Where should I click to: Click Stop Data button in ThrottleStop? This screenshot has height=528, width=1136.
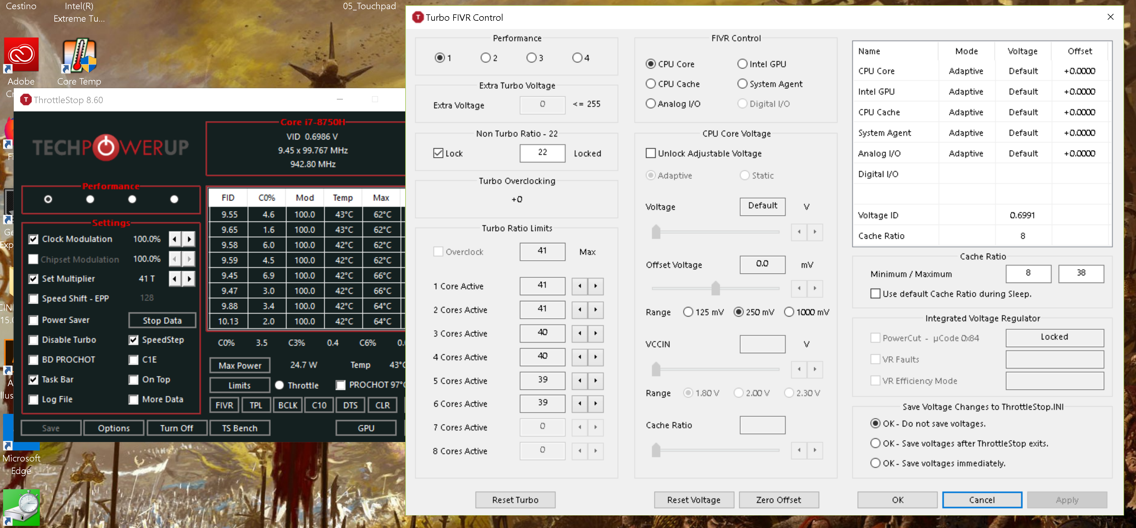162,320
